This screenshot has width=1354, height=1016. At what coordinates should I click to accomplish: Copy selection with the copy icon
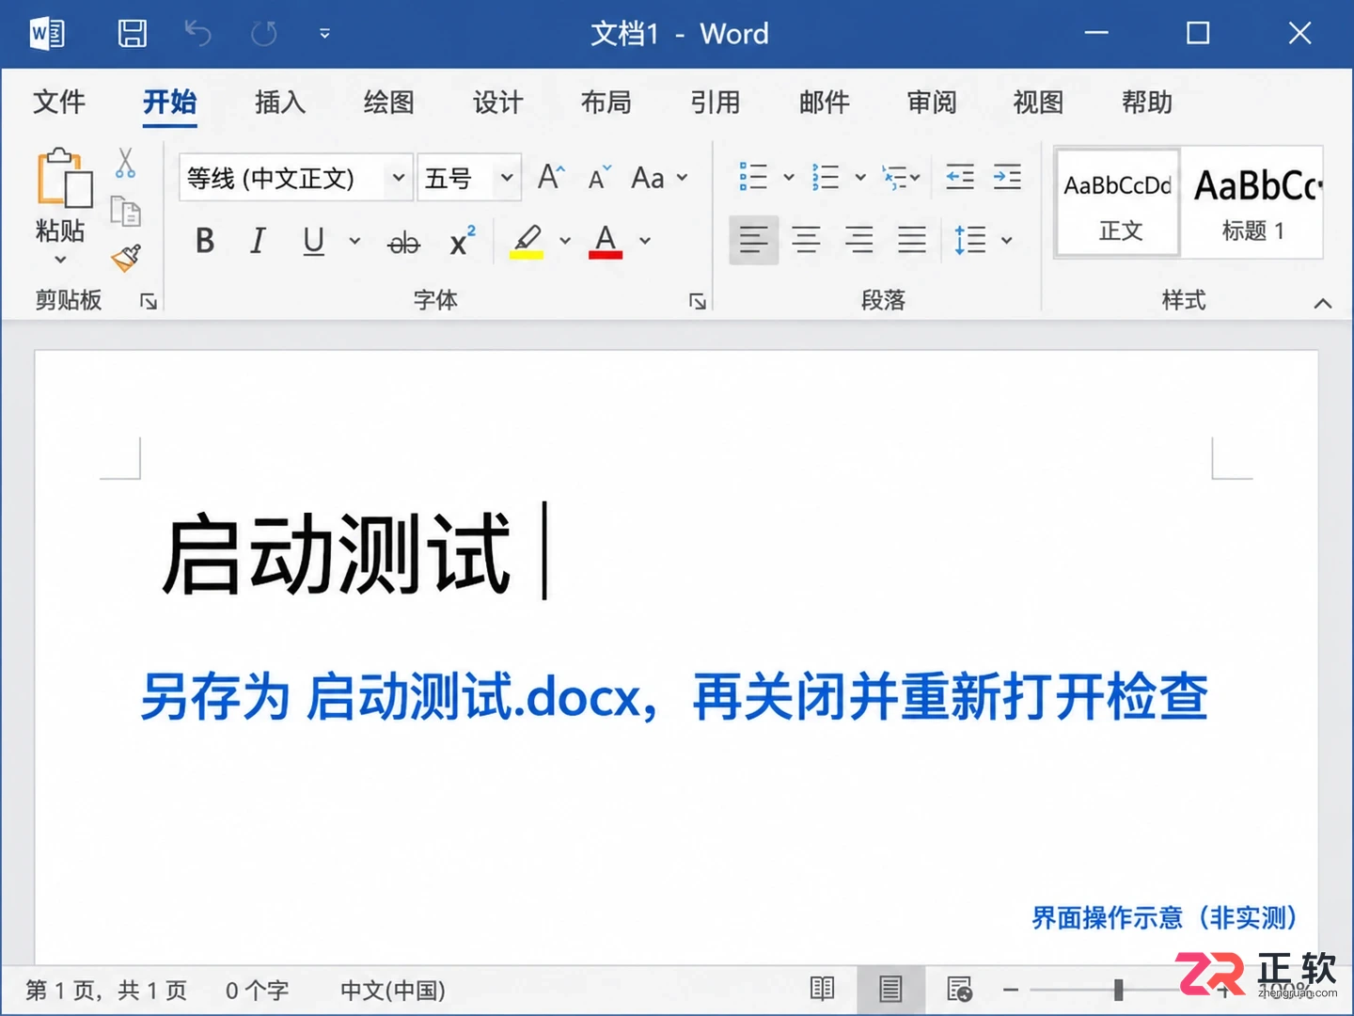(125, 211)
